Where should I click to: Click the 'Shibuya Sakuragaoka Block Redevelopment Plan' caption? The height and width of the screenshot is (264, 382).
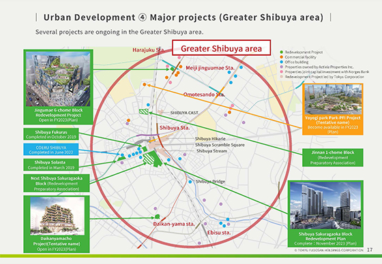325,236
